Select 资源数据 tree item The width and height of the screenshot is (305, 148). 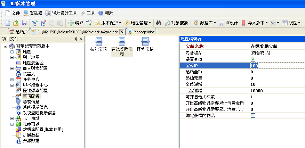31,141
